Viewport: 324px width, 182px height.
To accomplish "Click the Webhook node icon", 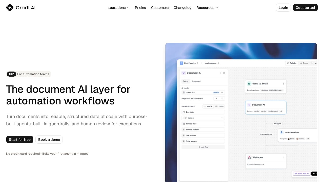I will pyautogui.click(x=249, y=157).
